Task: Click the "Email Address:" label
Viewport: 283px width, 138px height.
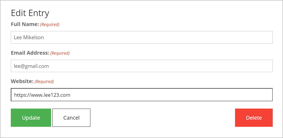Action: tap(30, 53)
